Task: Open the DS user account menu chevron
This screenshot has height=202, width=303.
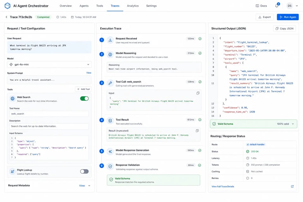Action: (297, 6)
